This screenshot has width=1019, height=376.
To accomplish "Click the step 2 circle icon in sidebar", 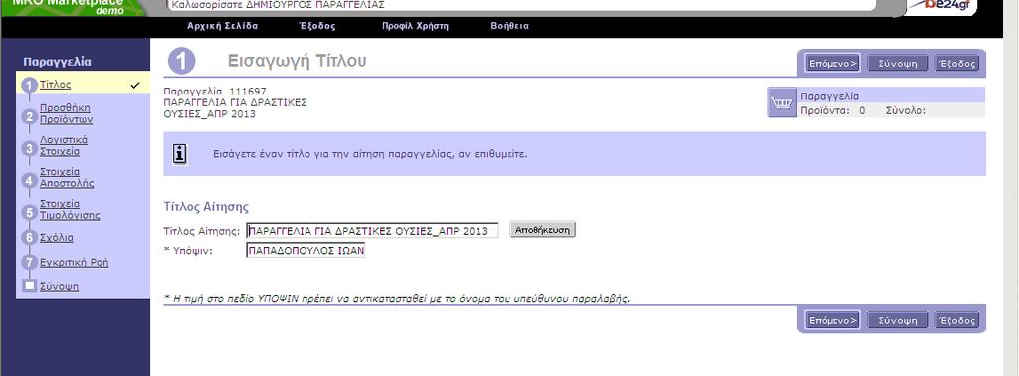I will pos(29,117).
